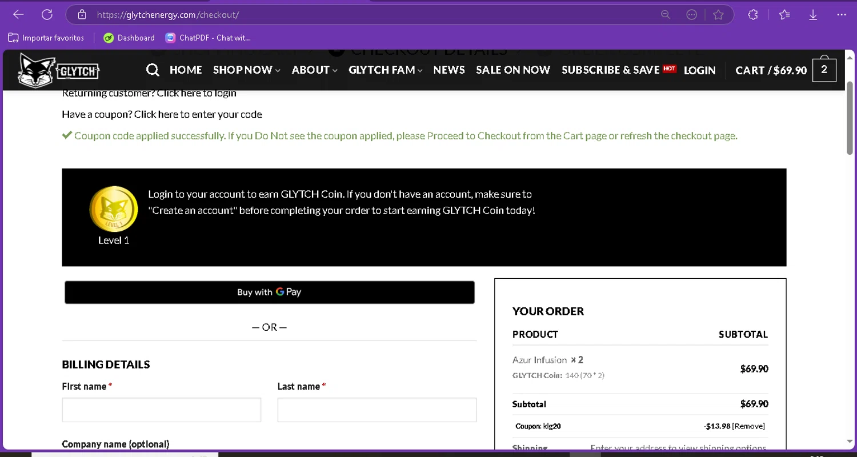Go to HOME menu item
The image size is (857, 457).
click(186, 70)
